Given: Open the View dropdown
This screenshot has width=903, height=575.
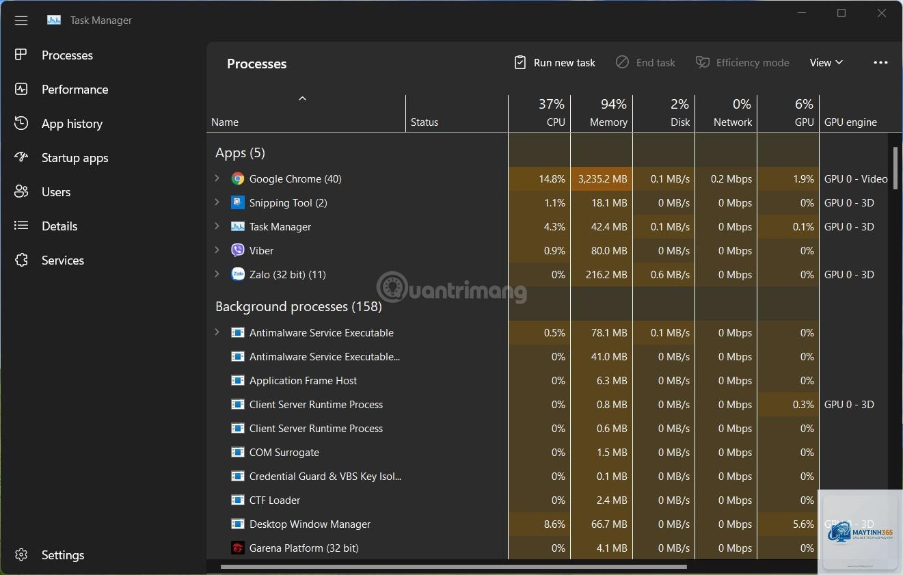Looking at the screenshot, I should pyautogui.click(x=826, y=63).
